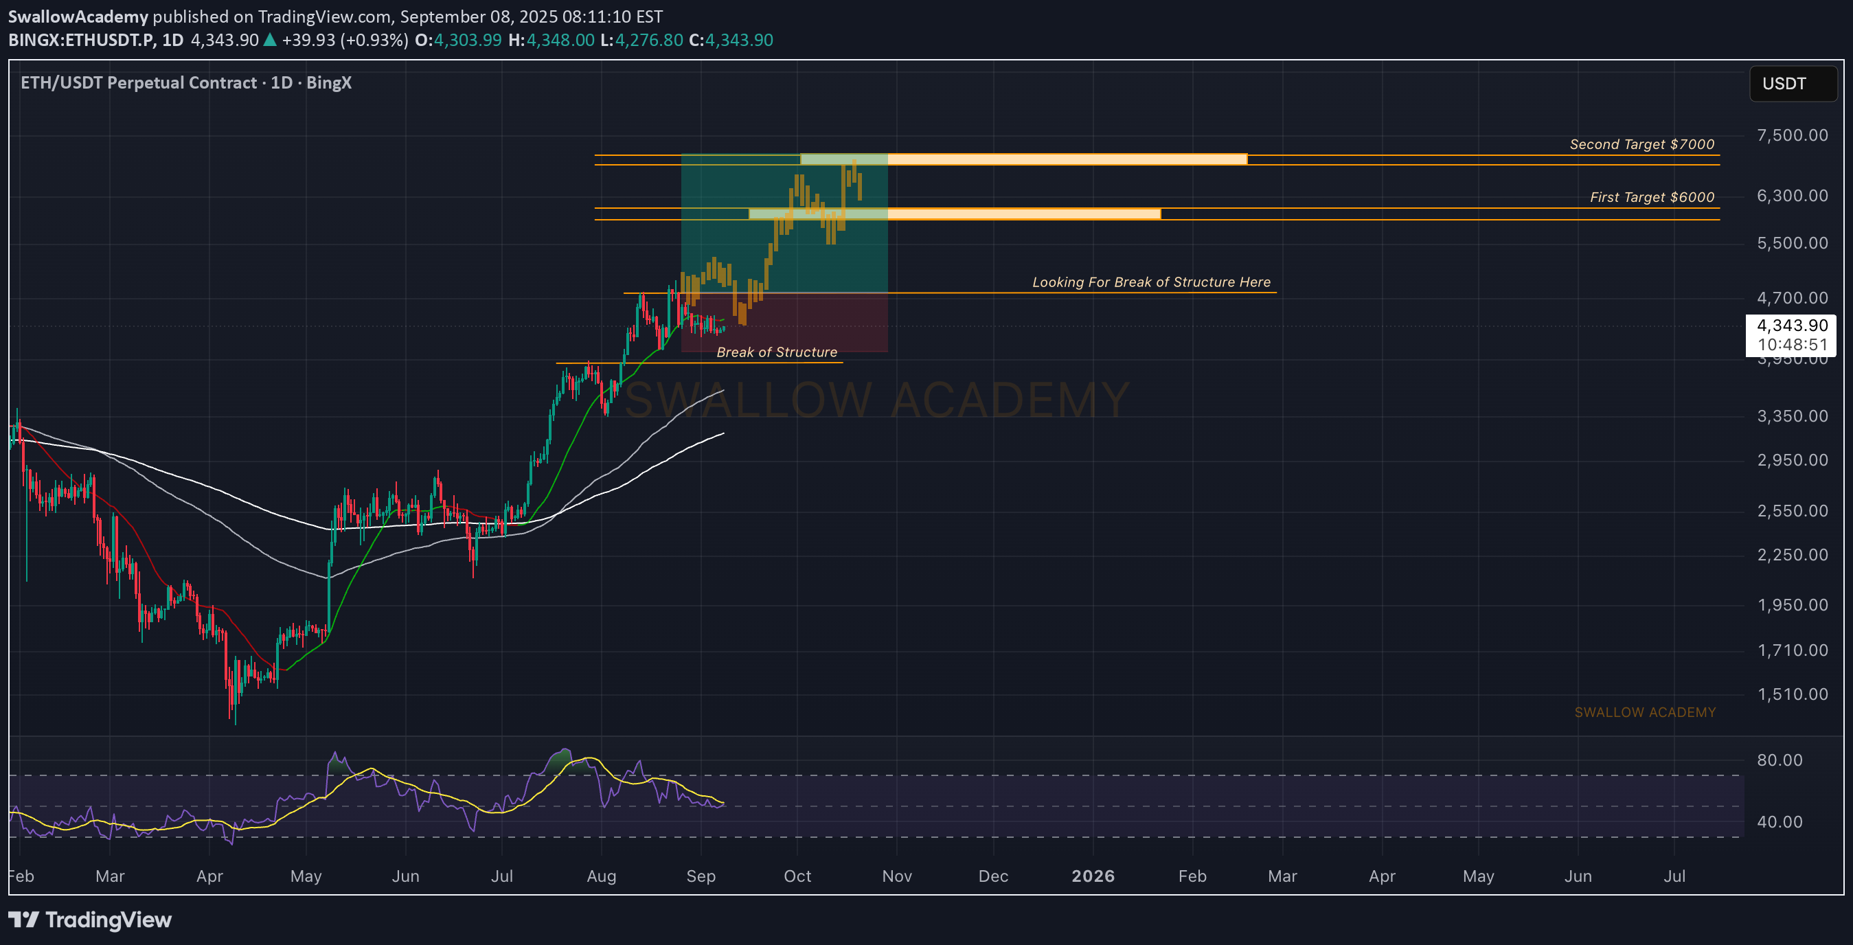Click the 2,550.00 price axis label
This screenshot has height=945, width=1853.
1792,512
